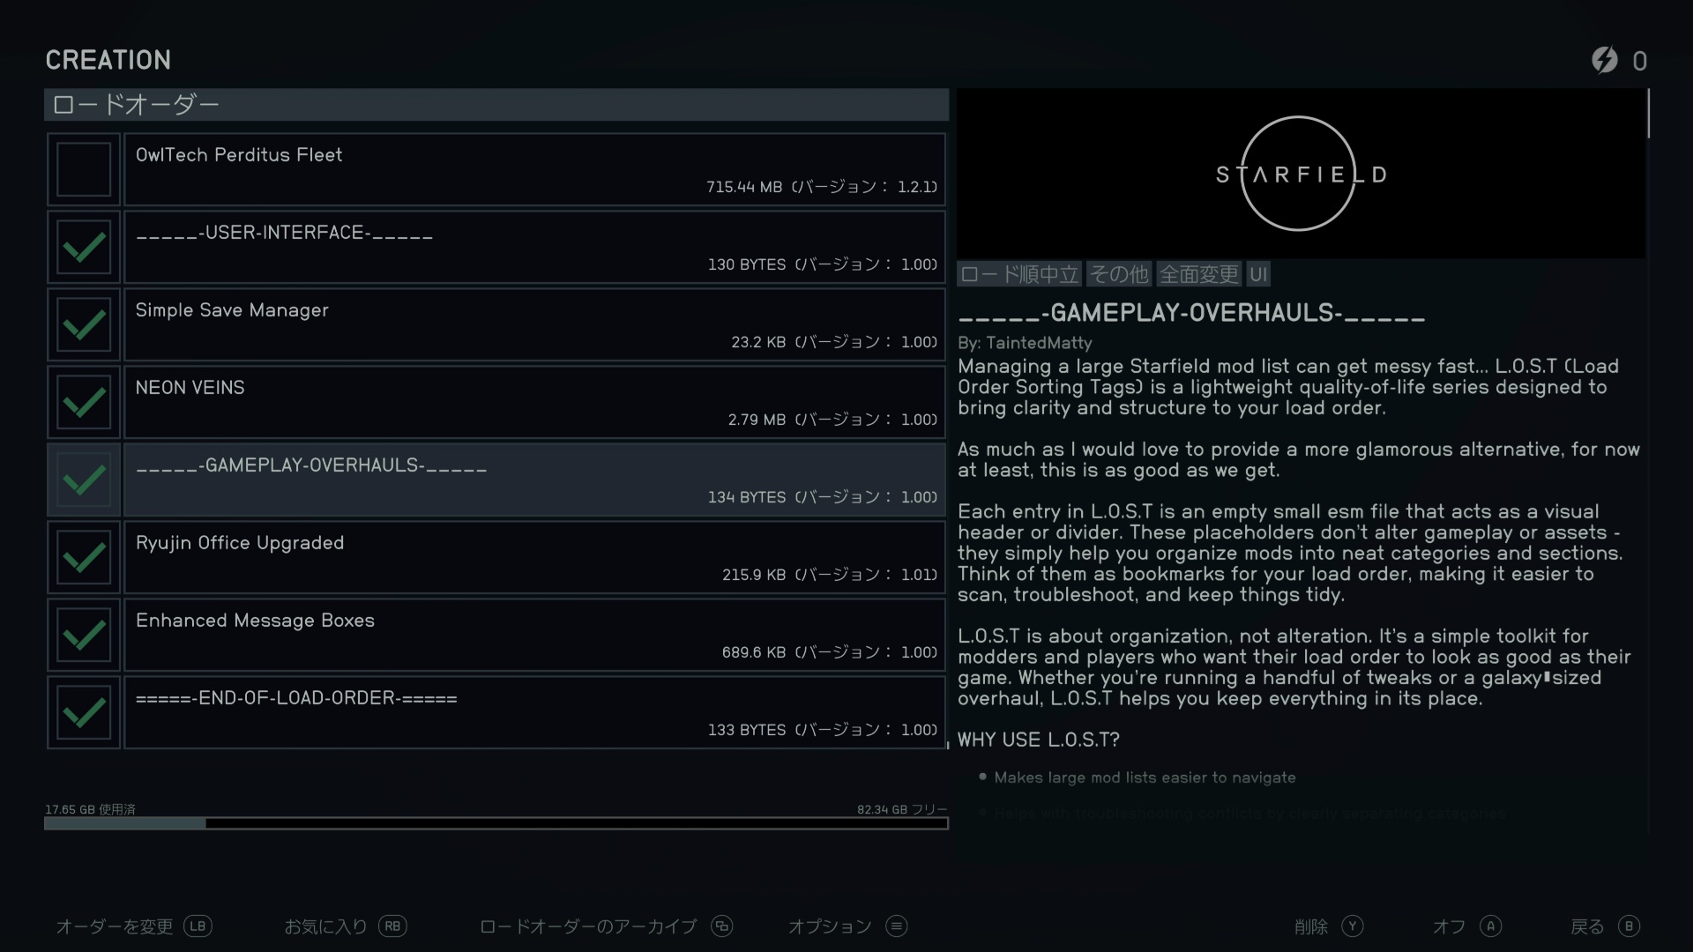Click the options menu button icon
The height and width of the screenshot is (952, 1693).
pyautogui.click(x=897, y=926)
